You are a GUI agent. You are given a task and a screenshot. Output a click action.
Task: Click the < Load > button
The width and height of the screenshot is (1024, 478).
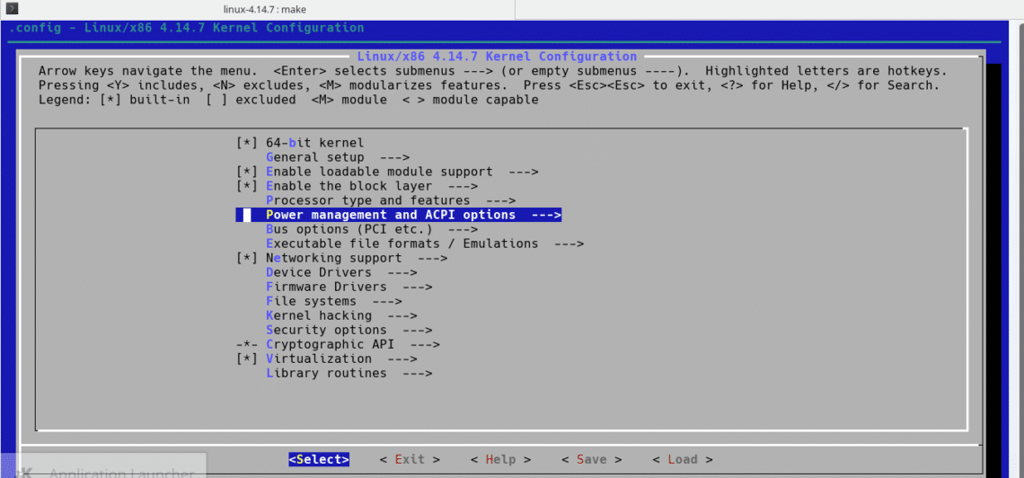683,460
